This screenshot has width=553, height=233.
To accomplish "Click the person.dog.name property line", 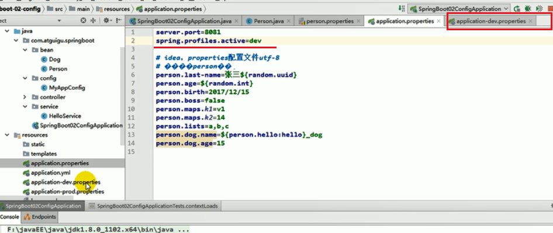I will (239, 135).
